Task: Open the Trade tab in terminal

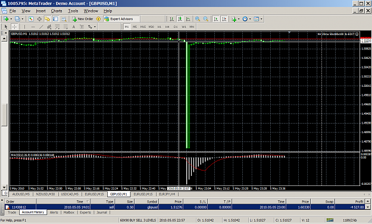Action: pos(12,212)
